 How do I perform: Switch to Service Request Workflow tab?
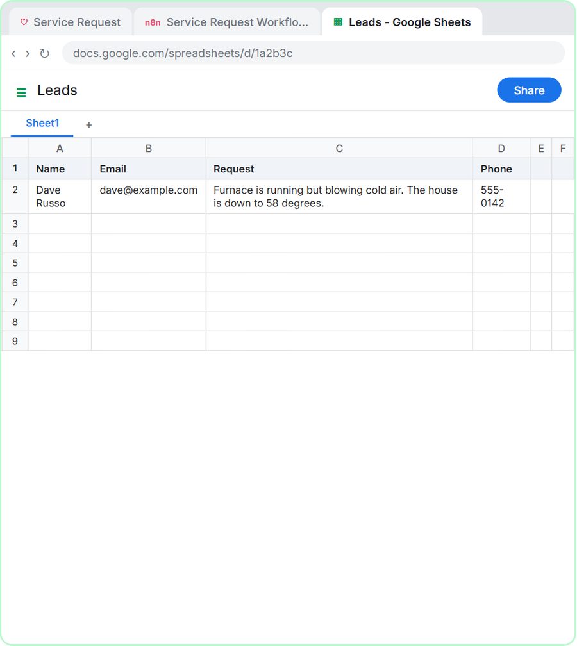coord(227,22)
